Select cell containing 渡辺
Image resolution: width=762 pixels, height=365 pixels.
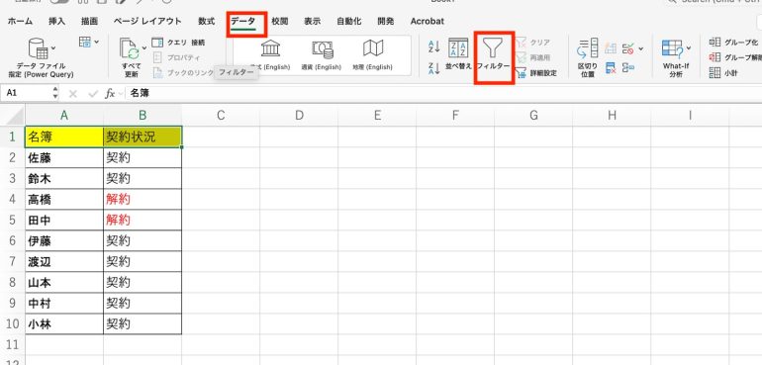coord(64,262)
